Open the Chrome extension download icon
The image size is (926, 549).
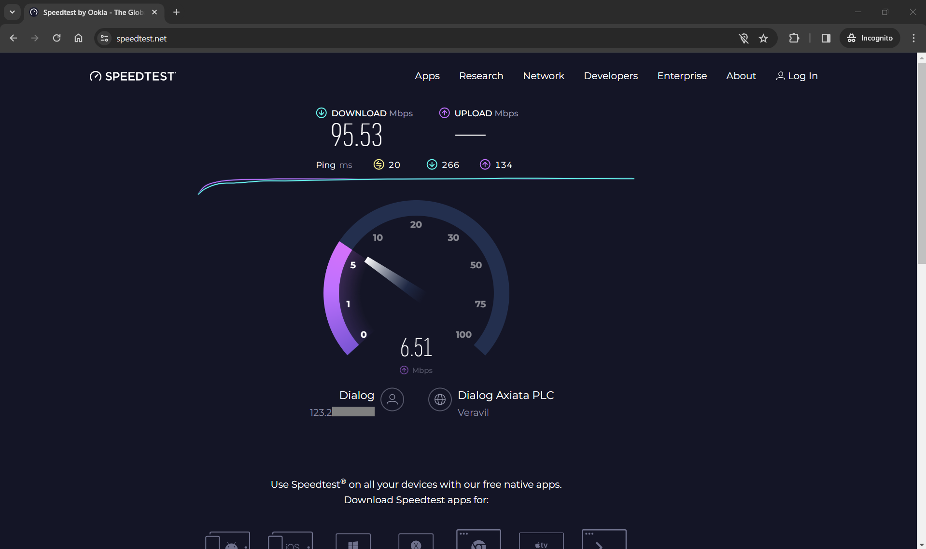(x=478, y=539)
